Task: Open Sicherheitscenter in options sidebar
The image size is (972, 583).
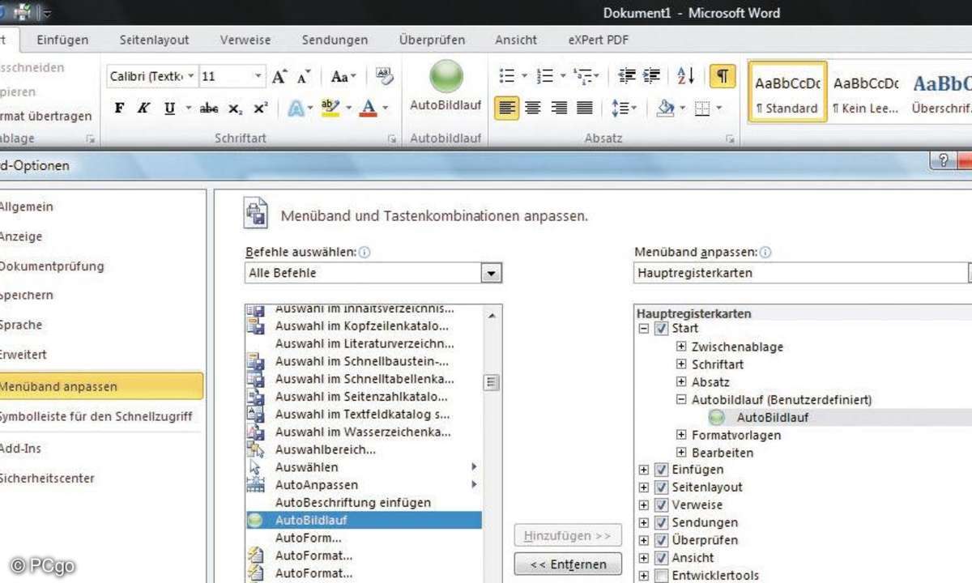Action: coord(47,479)
